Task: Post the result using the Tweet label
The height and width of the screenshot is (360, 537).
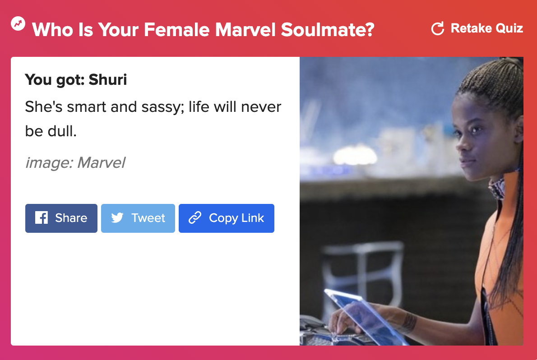Action: [x=148, y=218]
